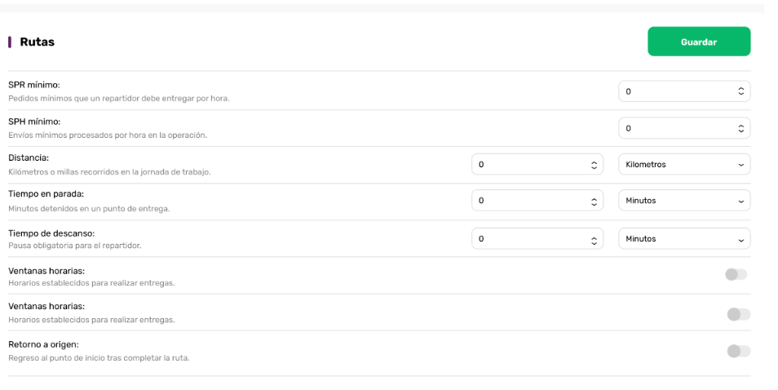Click "Minutos detenidos en un punto de entrega" text
This screenshot has height=390, width=778.
click(x=90, y=209)
